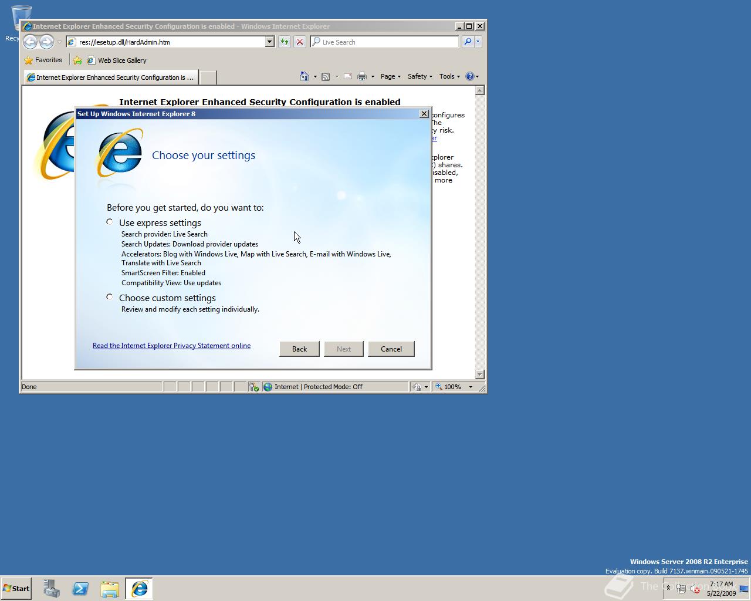
Task: Click the Help question mark icon
Action: click(469, 76)
